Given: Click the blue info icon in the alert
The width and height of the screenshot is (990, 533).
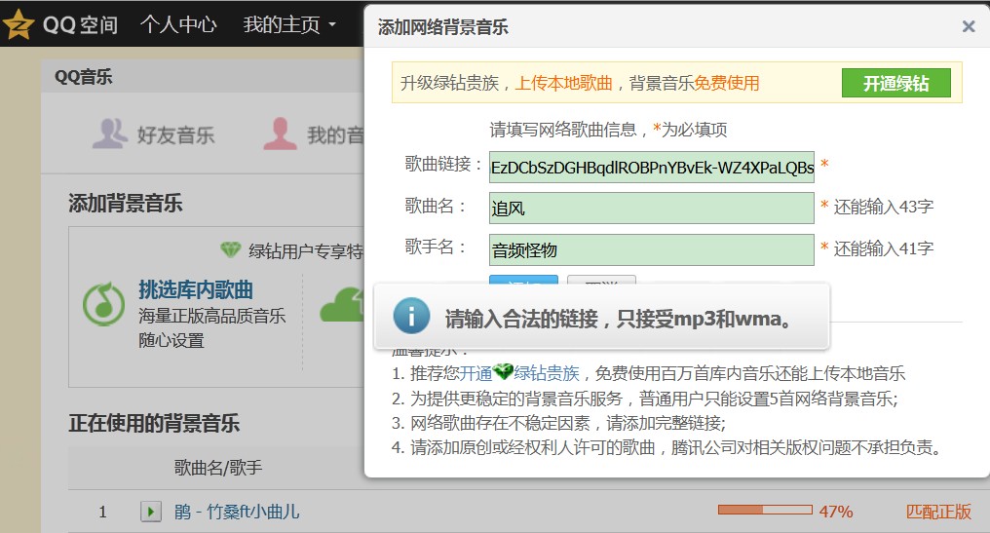Looking at the screenshot, I should [411, 315].
